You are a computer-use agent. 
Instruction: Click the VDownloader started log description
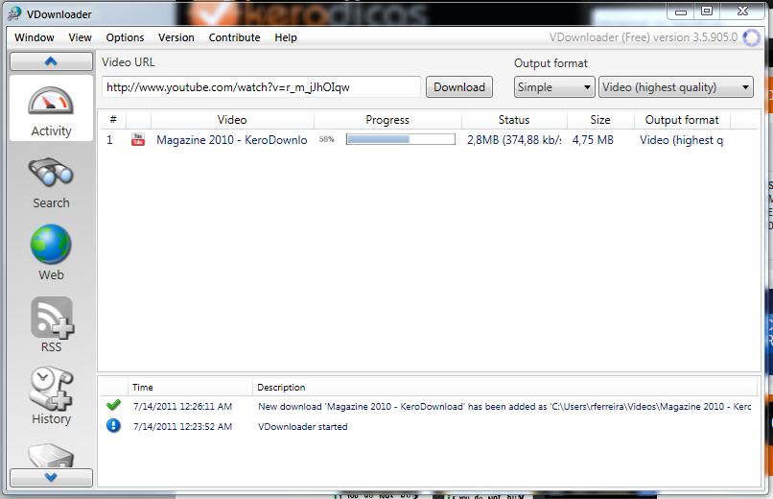coord(303,426)
